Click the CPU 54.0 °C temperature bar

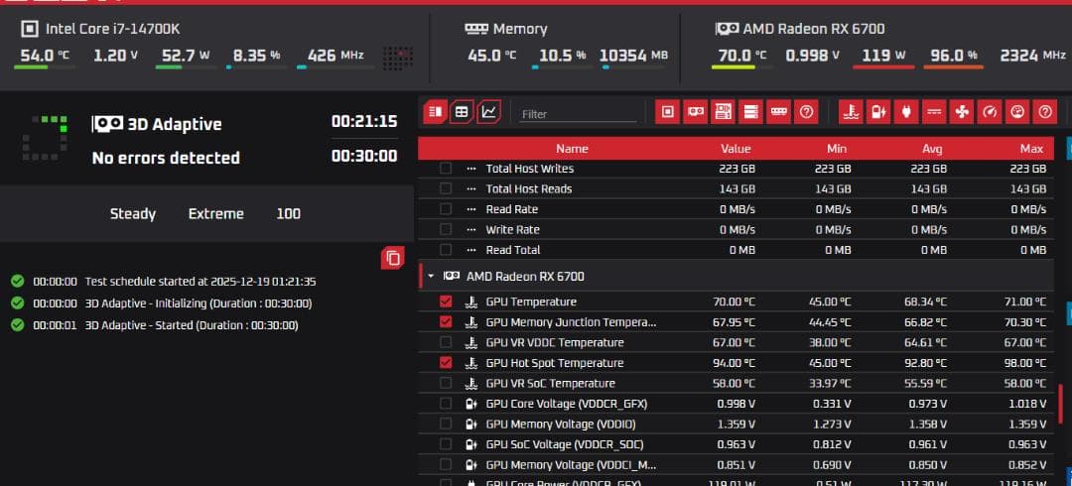click(x=45, y=67)
